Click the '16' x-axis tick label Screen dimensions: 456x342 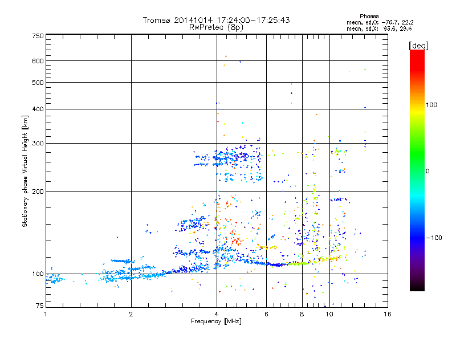click(388, 314)
